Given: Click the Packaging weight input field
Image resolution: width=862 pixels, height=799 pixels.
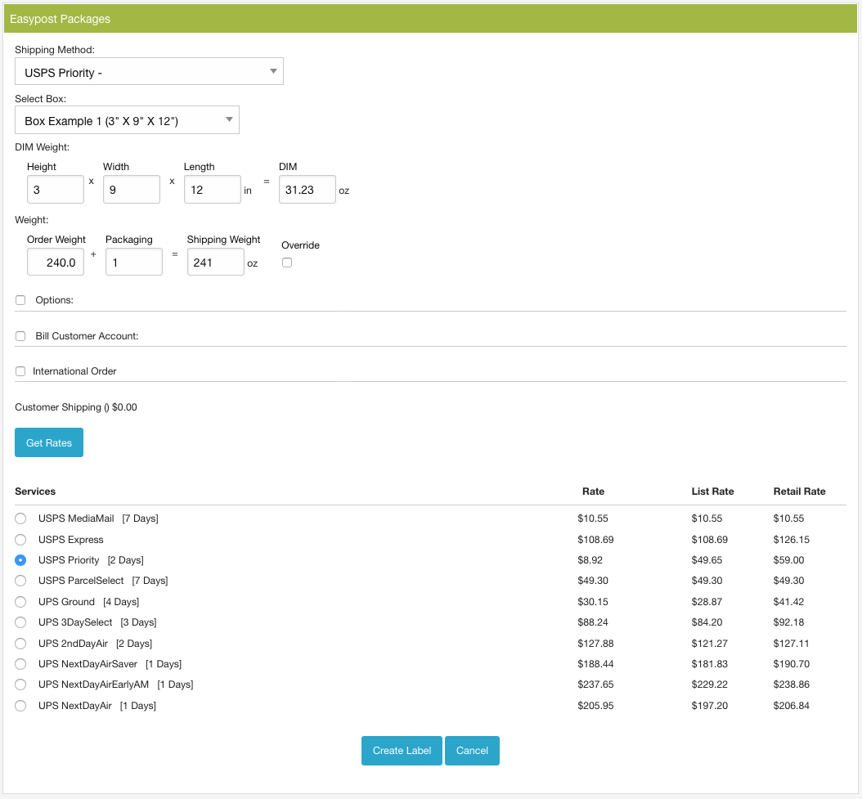Looking at the screenshot, I should pyautogui.click(x=134, y=262).
